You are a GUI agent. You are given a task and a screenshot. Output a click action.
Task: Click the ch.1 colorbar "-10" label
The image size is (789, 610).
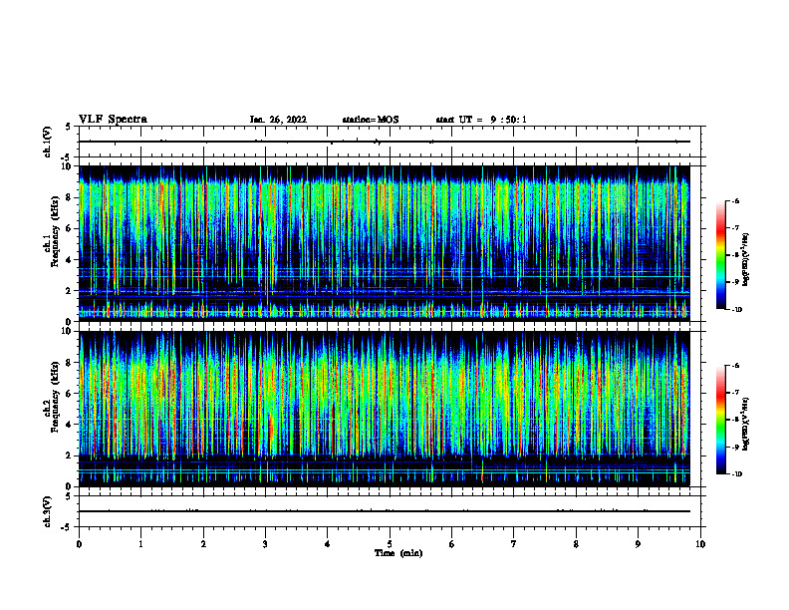(736, 310)
